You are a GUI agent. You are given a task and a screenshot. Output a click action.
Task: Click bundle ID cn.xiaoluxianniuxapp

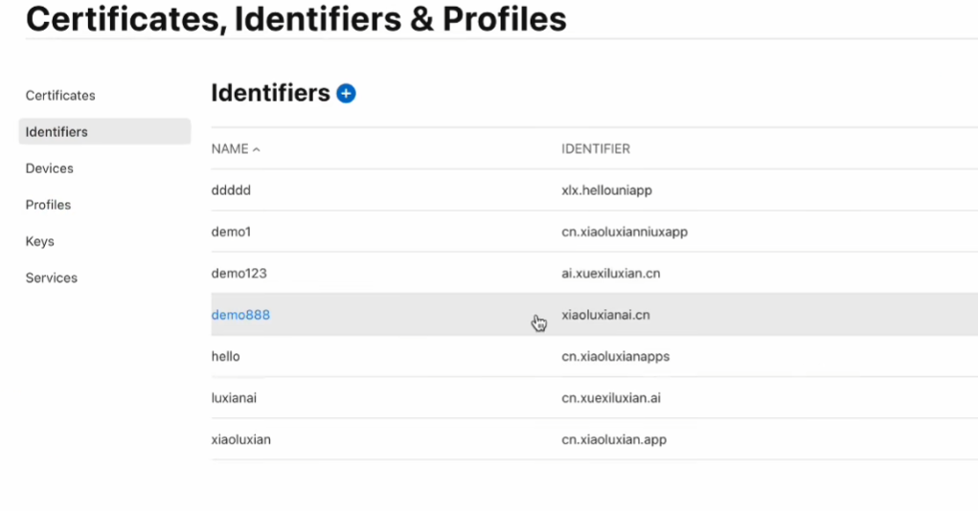point(625,232)
